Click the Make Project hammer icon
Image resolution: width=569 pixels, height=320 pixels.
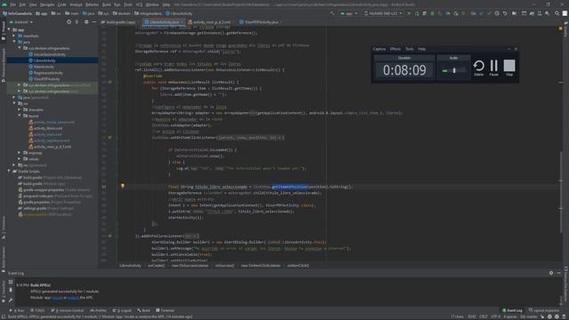tap(332, 13)
